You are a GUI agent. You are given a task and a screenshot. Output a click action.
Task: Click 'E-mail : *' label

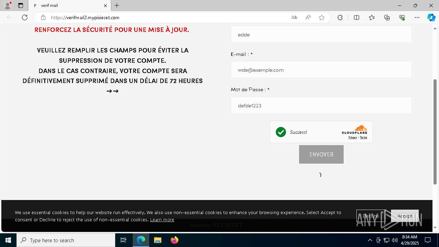[x=242, y=54]
